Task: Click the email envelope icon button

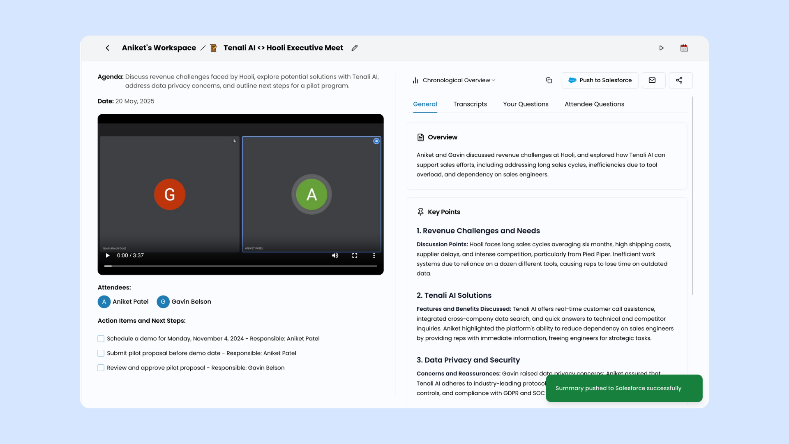Action: click(x=652, y=80)
